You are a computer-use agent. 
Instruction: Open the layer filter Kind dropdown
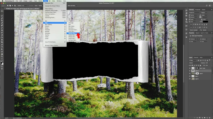click(x=193, y=60)
